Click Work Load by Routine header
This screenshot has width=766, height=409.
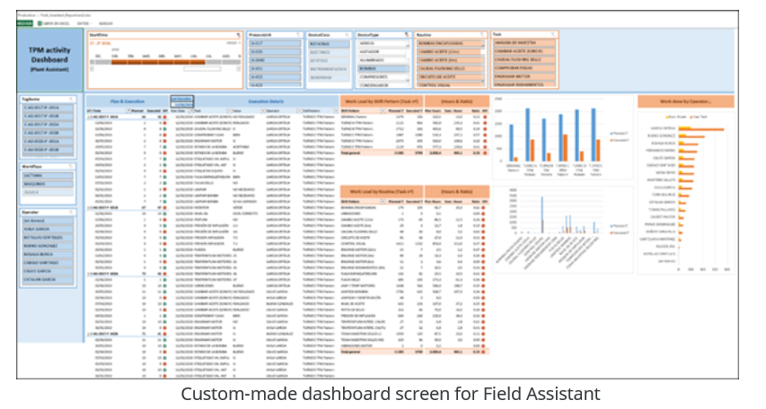[382, 192]
